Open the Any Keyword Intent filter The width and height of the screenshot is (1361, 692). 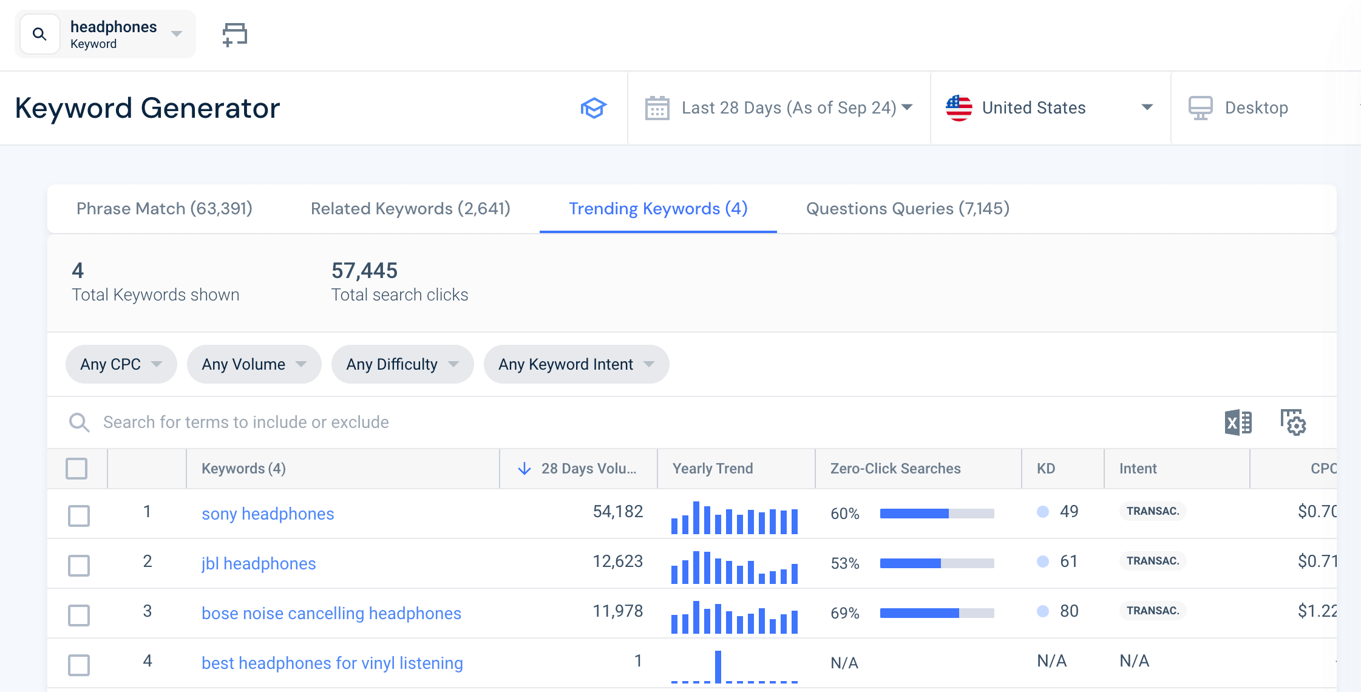[x=576, y=364]
